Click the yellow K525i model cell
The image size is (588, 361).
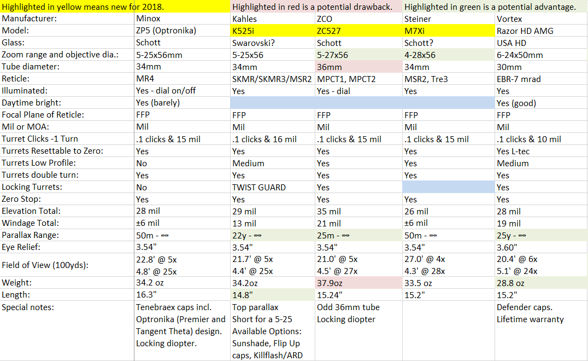(x=272, y=31)
